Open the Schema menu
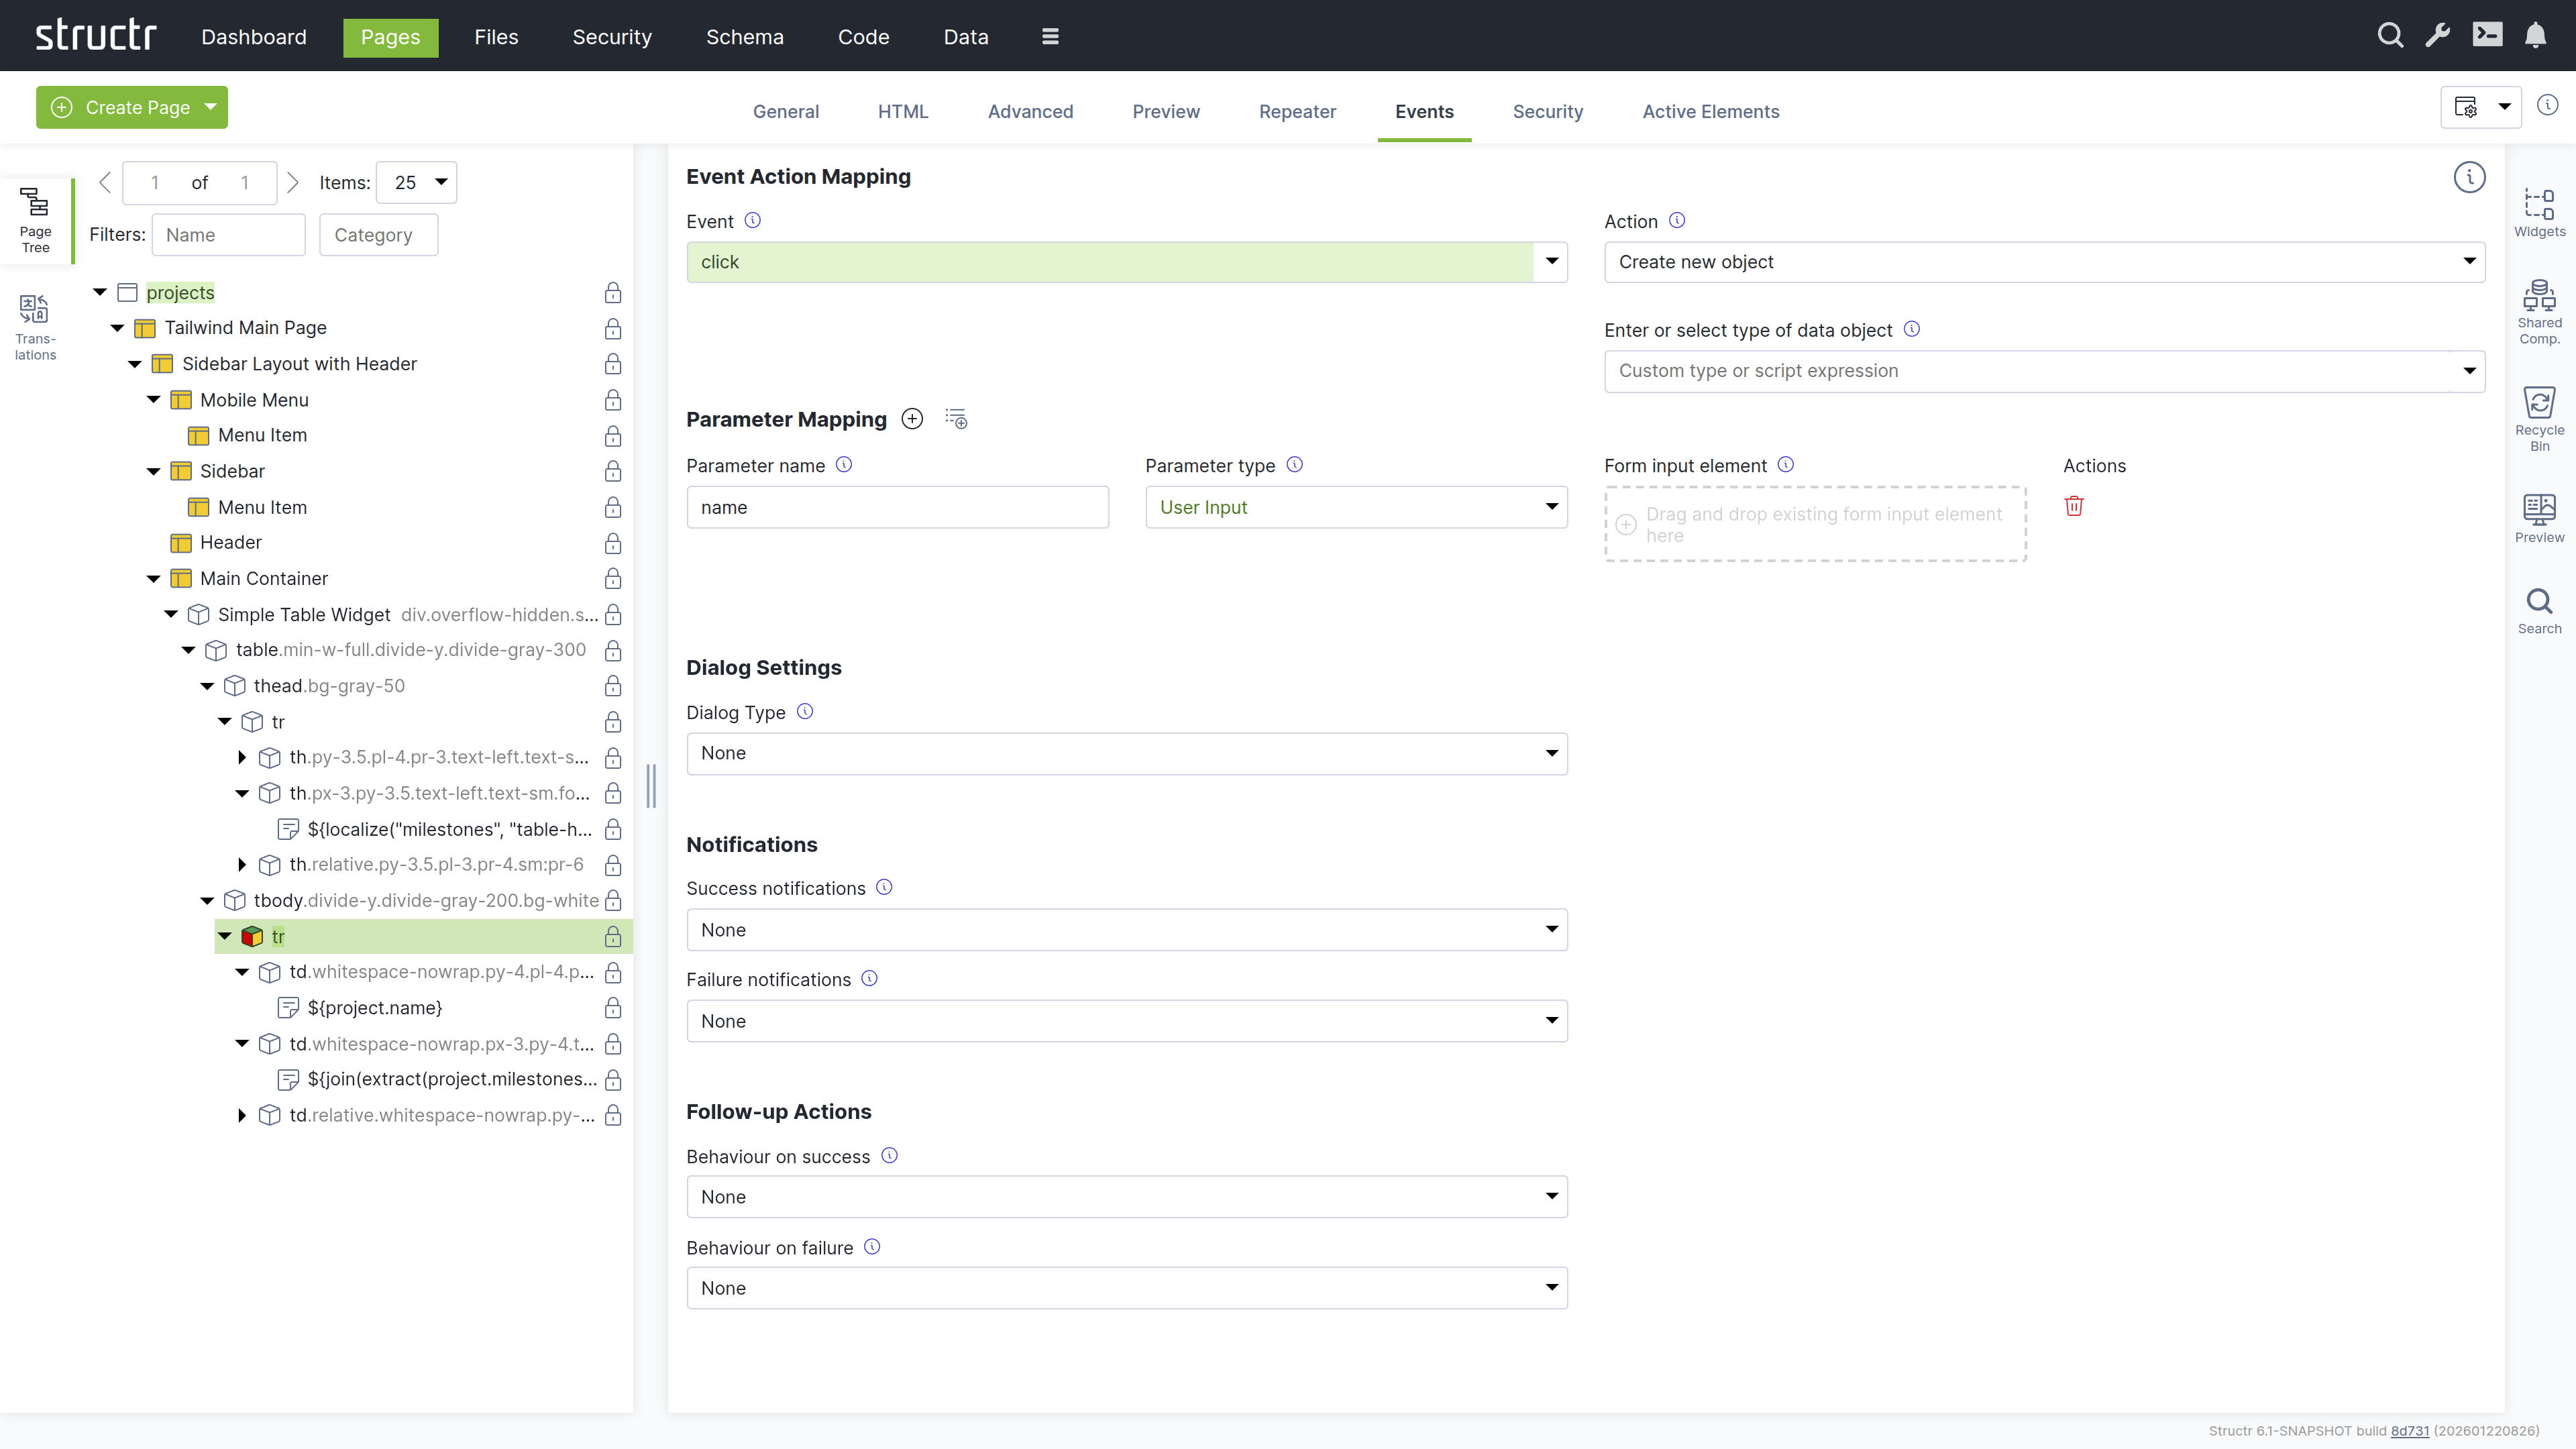 coord(744,37)
